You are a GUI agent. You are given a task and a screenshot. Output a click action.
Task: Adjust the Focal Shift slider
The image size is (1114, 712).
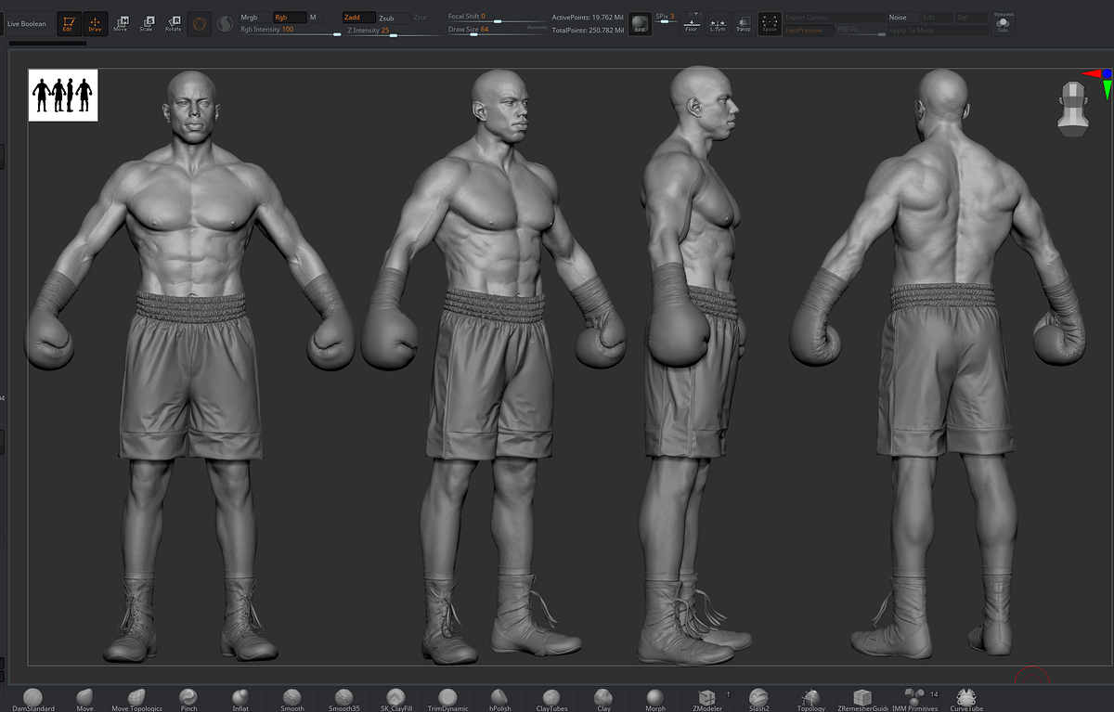click(497, 18)
